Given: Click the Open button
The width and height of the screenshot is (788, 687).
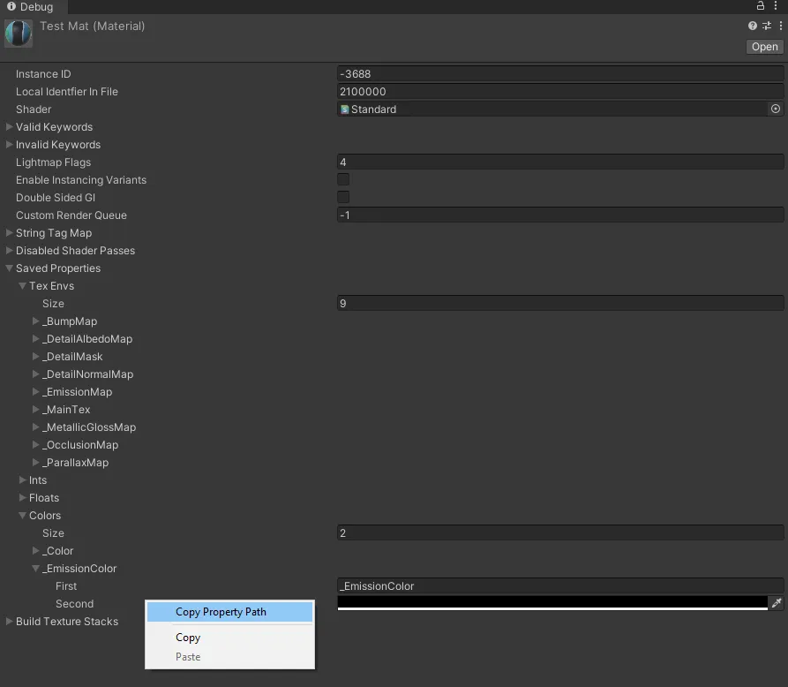Looking at the screenshot, I should 764,47.
